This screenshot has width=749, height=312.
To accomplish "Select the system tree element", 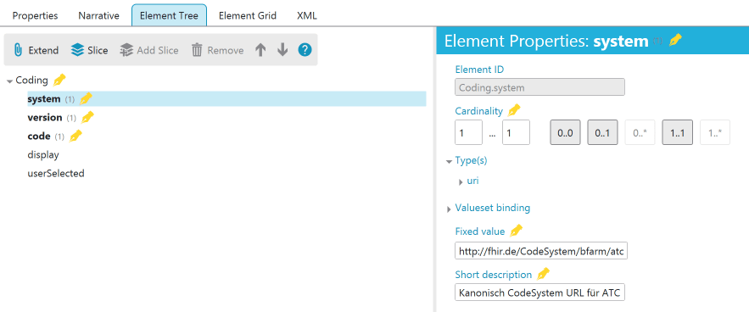I will coord(226,99).
